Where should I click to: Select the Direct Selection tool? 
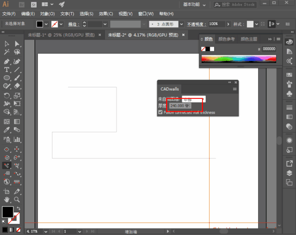(17, 44)
